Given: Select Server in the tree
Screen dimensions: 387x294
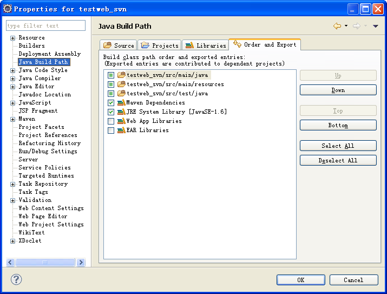Looking at the screenshot, I should point(28,159).
